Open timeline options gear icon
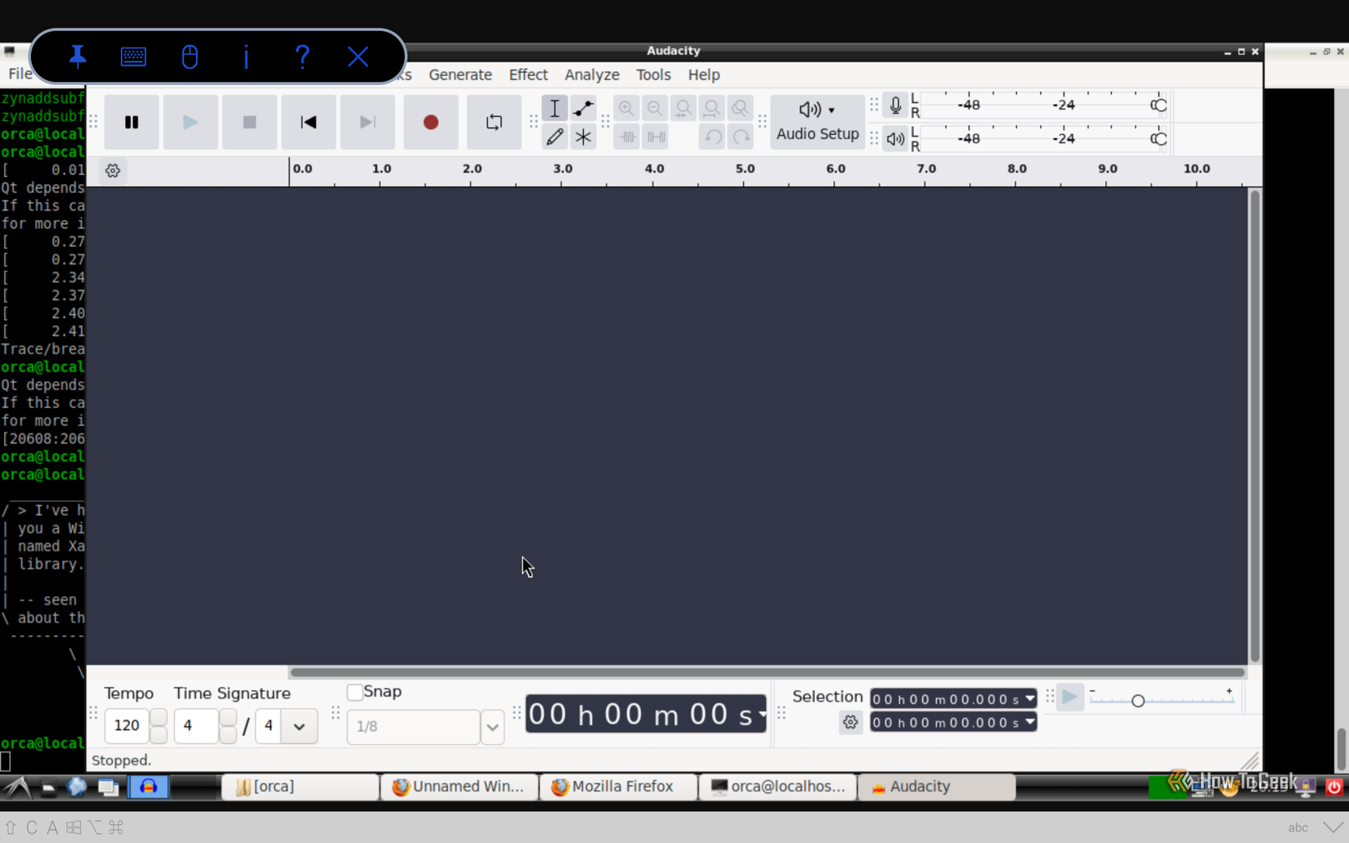The image size is (1349, 843). pos(113,171)
